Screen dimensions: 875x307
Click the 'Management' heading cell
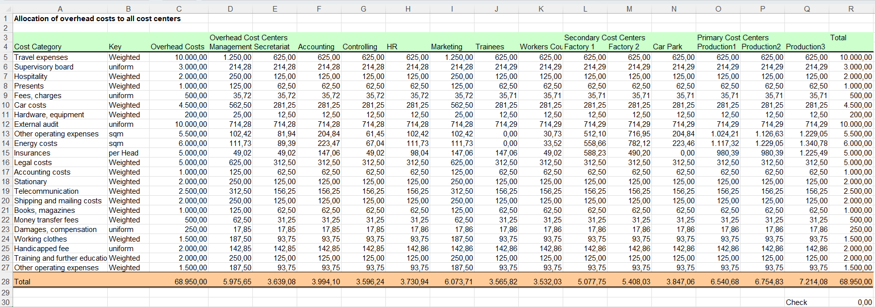(x=230, y=47)
